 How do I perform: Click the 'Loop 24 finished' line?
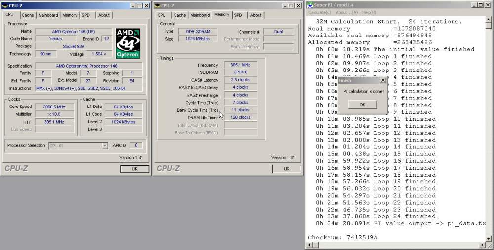point(376,216)
